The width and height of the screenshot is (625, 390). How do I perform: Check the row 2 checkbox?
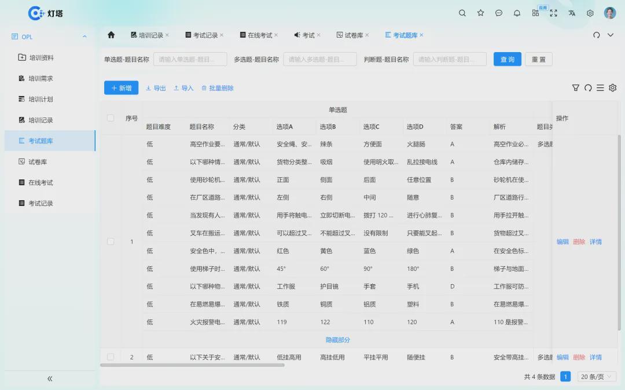click(111, 357)
